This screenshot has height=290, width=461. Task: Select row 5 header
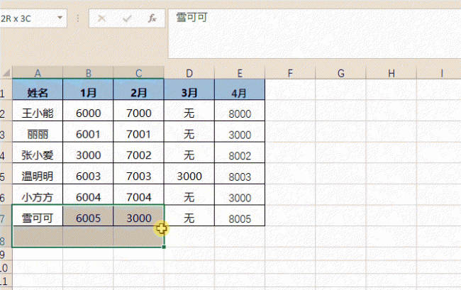6,174
